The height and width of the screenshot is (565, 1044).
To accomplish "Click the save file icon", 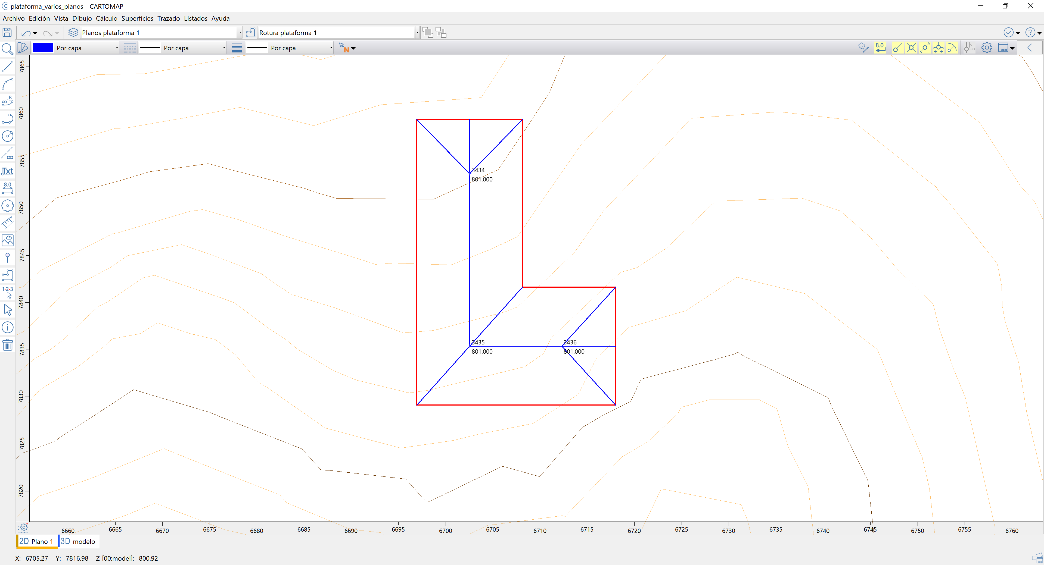I will pos(7,32).
